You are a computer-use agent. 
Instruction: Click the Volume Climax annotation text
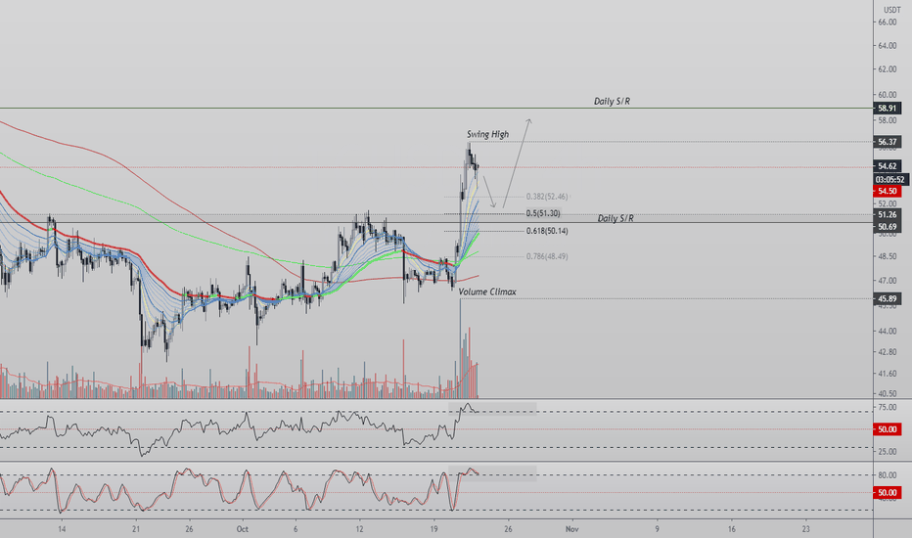click(x=487, y=291)
